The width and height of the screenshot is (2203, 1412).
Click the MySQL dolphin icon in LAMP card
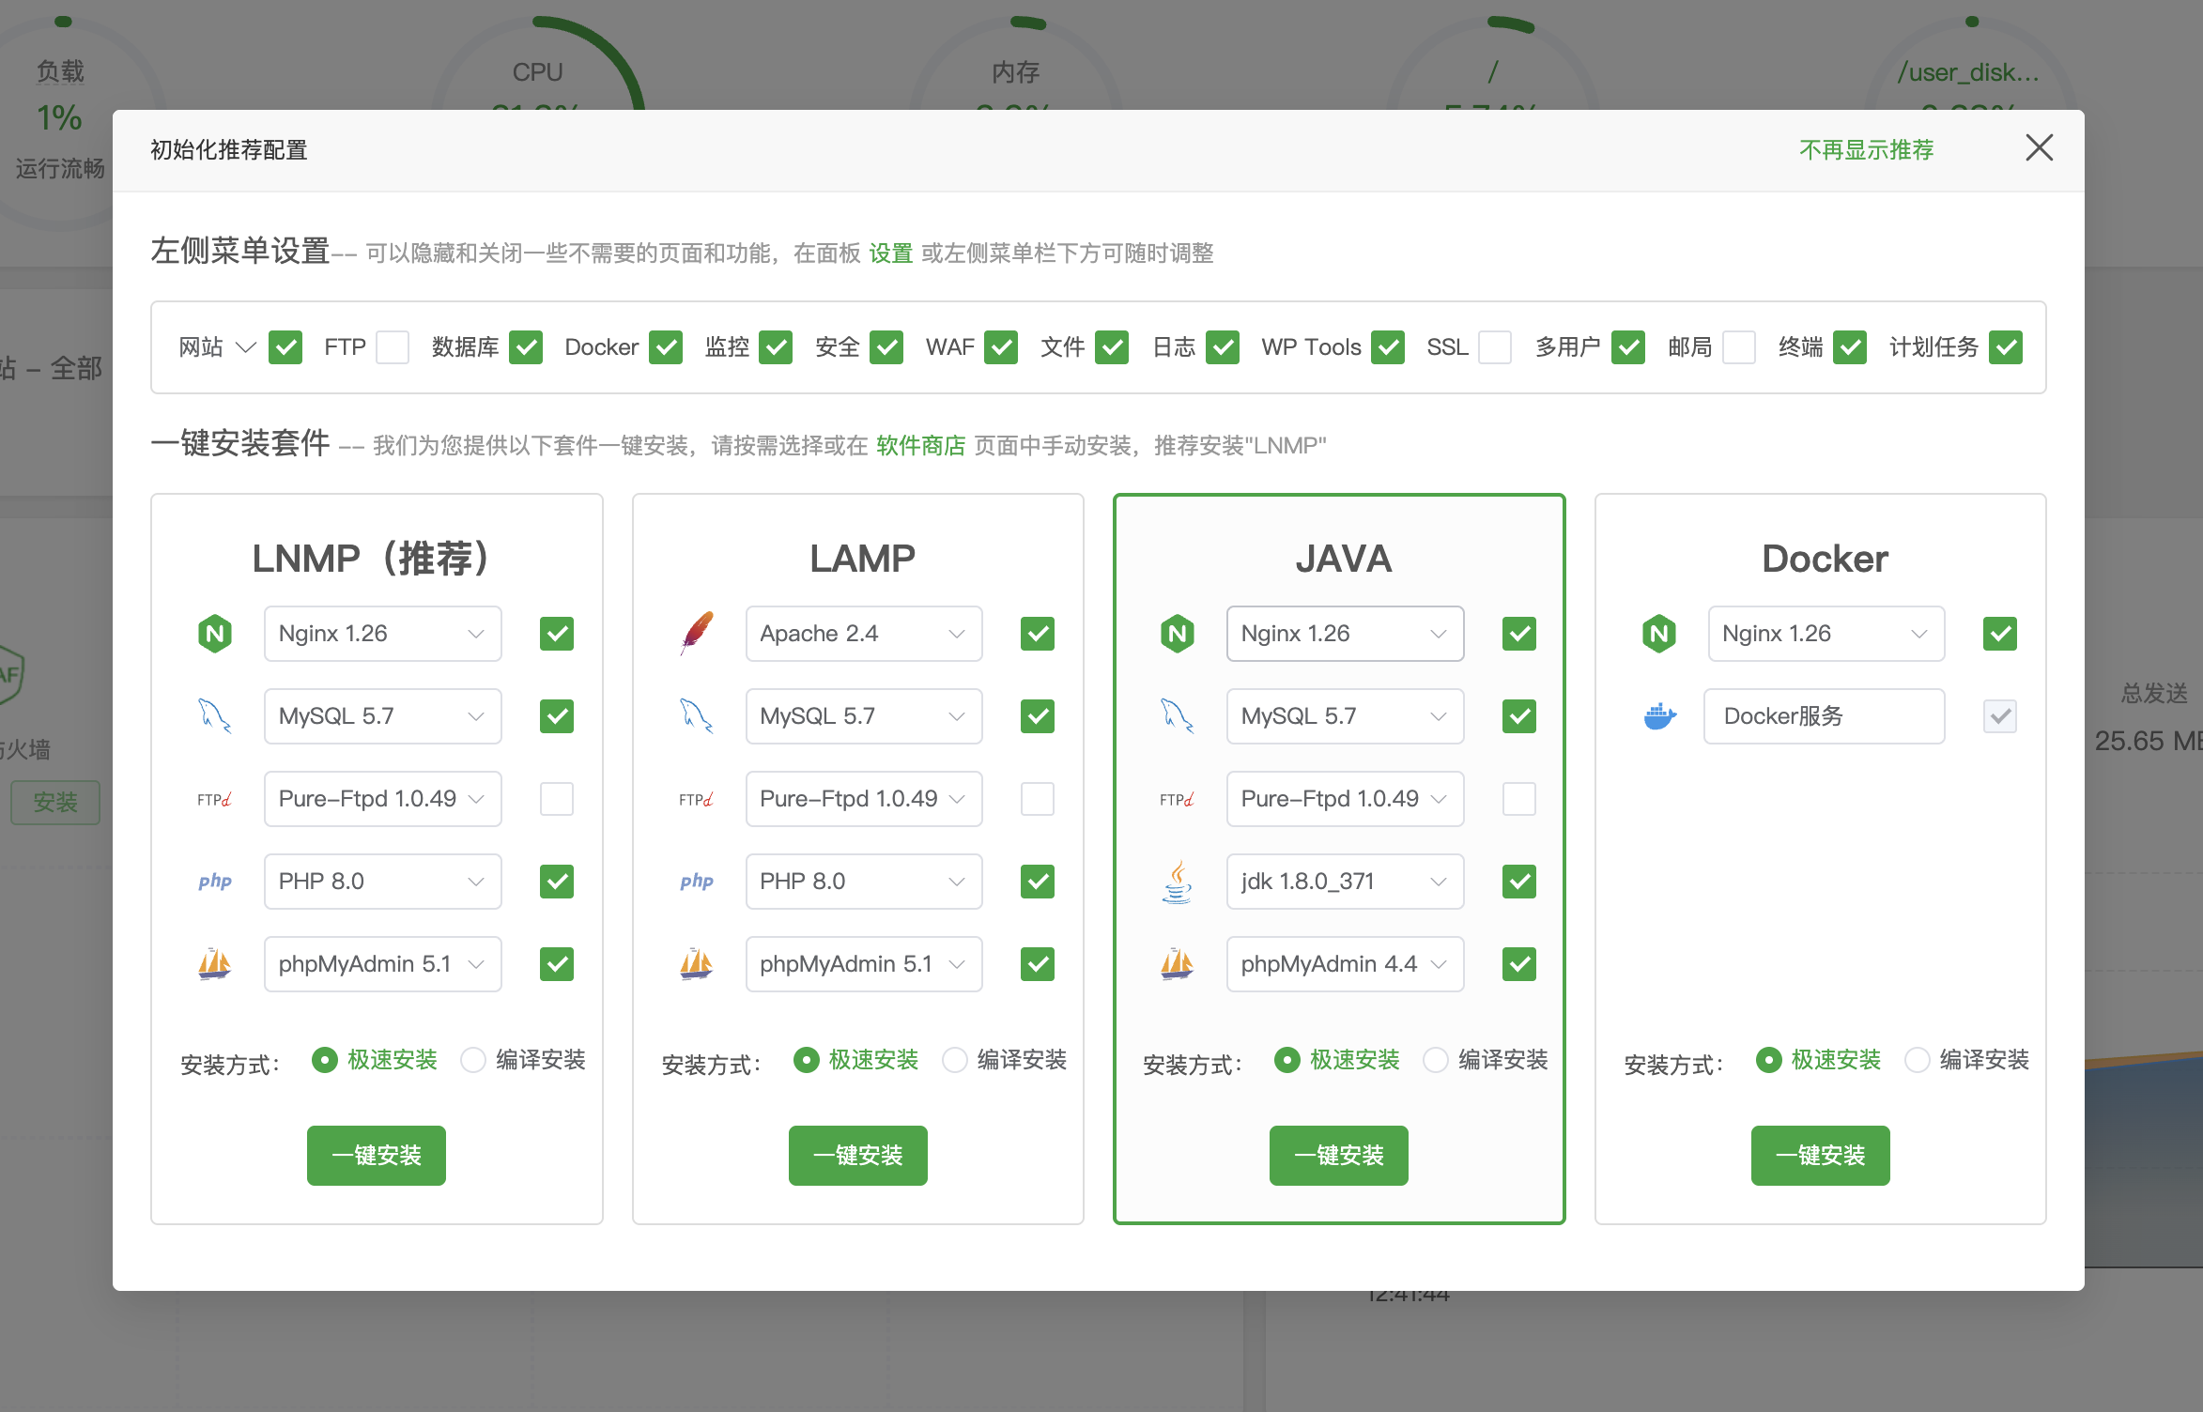point(697,716)
